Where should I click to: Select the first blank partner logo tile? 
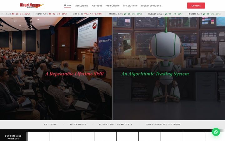click(39, 136)
